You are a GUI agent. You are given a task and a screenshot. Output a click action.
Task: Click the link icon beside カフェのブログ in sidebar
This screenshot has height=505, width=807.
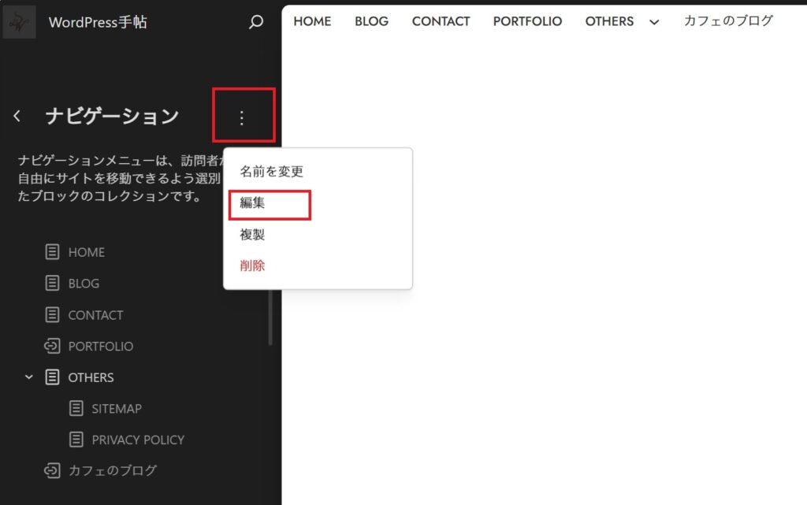tap(52, 470)
